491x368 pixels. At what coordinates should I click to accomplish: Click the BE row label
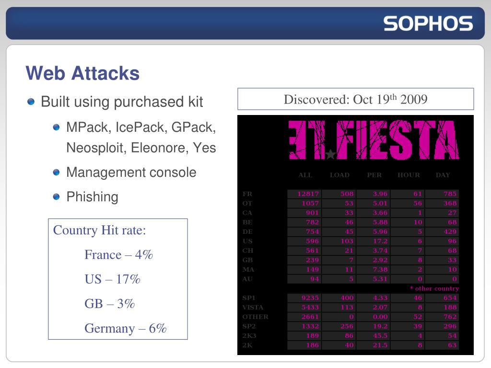click(x=247, y=222)
